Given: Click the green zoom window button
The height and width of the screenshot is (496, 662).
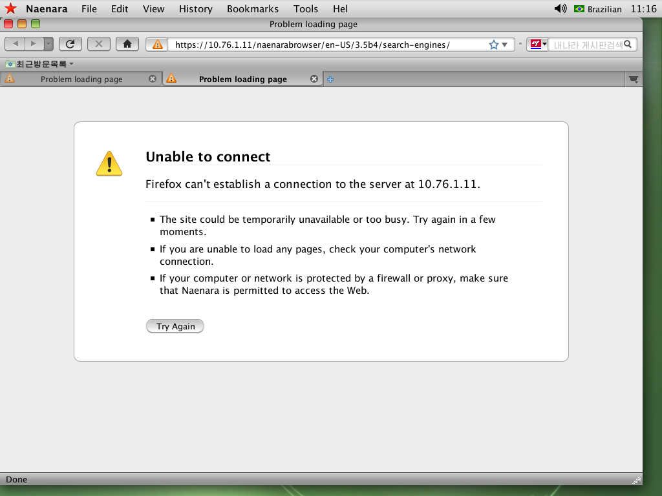Looking at the screenshot, I should pos(36,24).
